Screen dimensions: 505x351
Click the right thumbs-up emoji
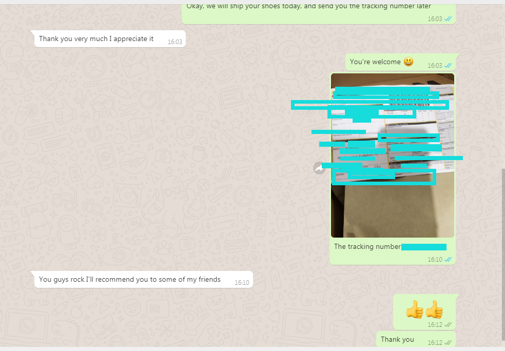tap(434, 309)
